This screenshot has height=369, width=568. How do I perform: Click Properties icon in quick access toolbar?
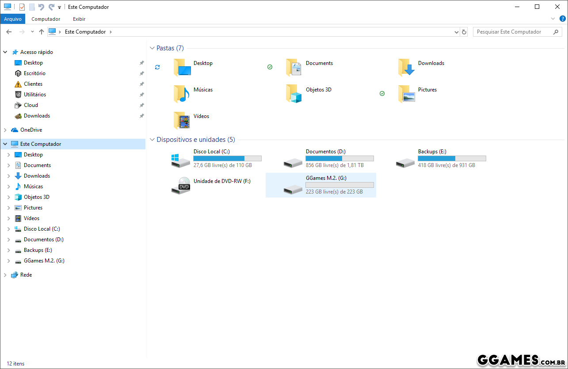pyautogui.click(x=22, y=7)
